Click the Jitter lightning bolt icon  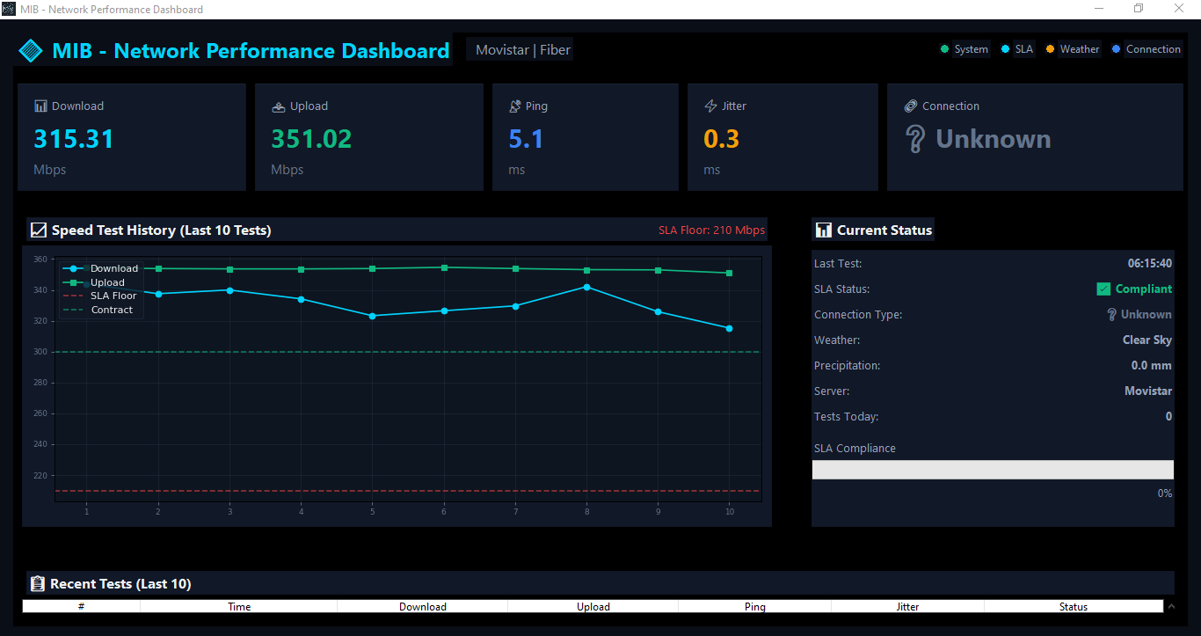coord(710,106)
